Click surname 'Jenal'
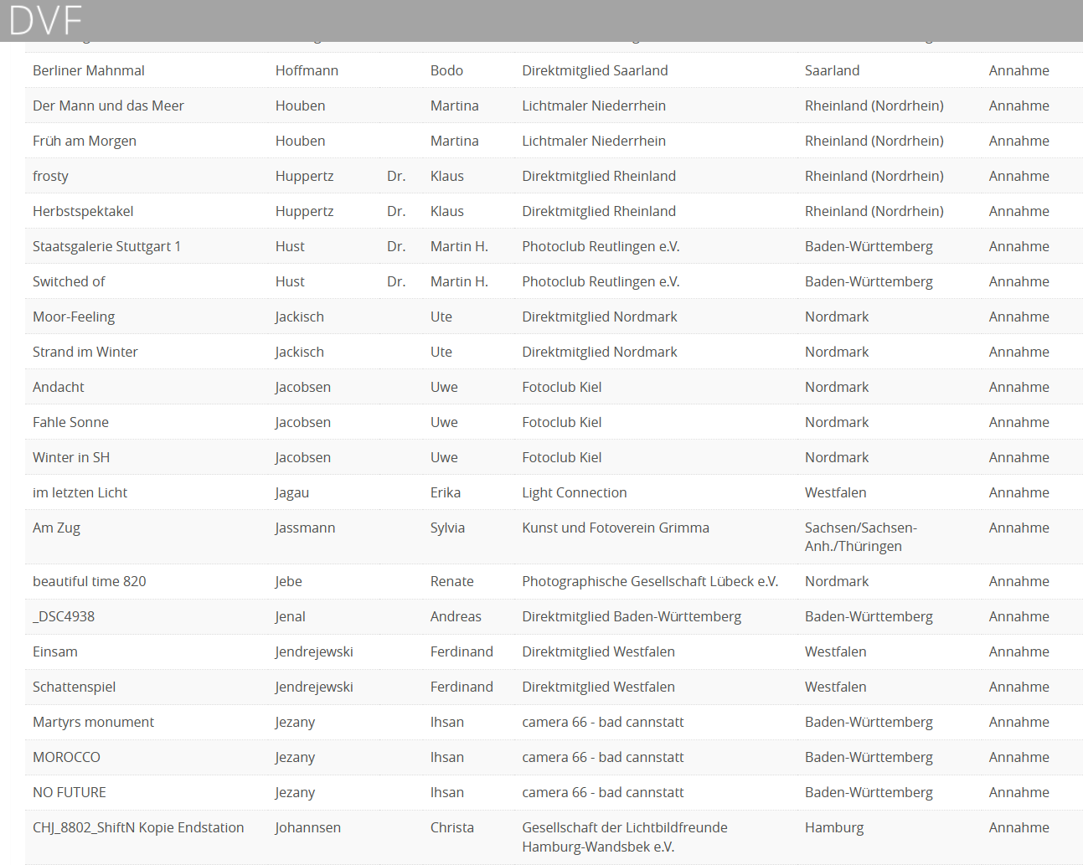 coord(291,616)
